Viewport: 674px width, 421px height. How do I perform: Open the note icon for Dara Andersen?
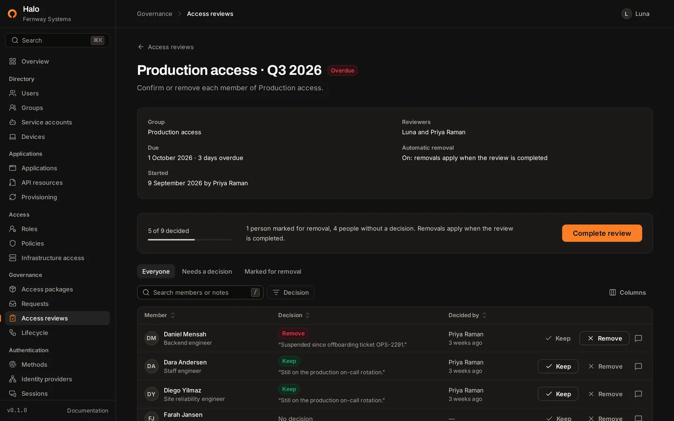pyautogui.click(x=638, y=366)
